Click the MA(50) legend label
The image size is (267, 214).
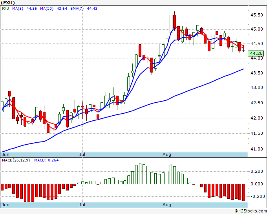tap(47, 9)
